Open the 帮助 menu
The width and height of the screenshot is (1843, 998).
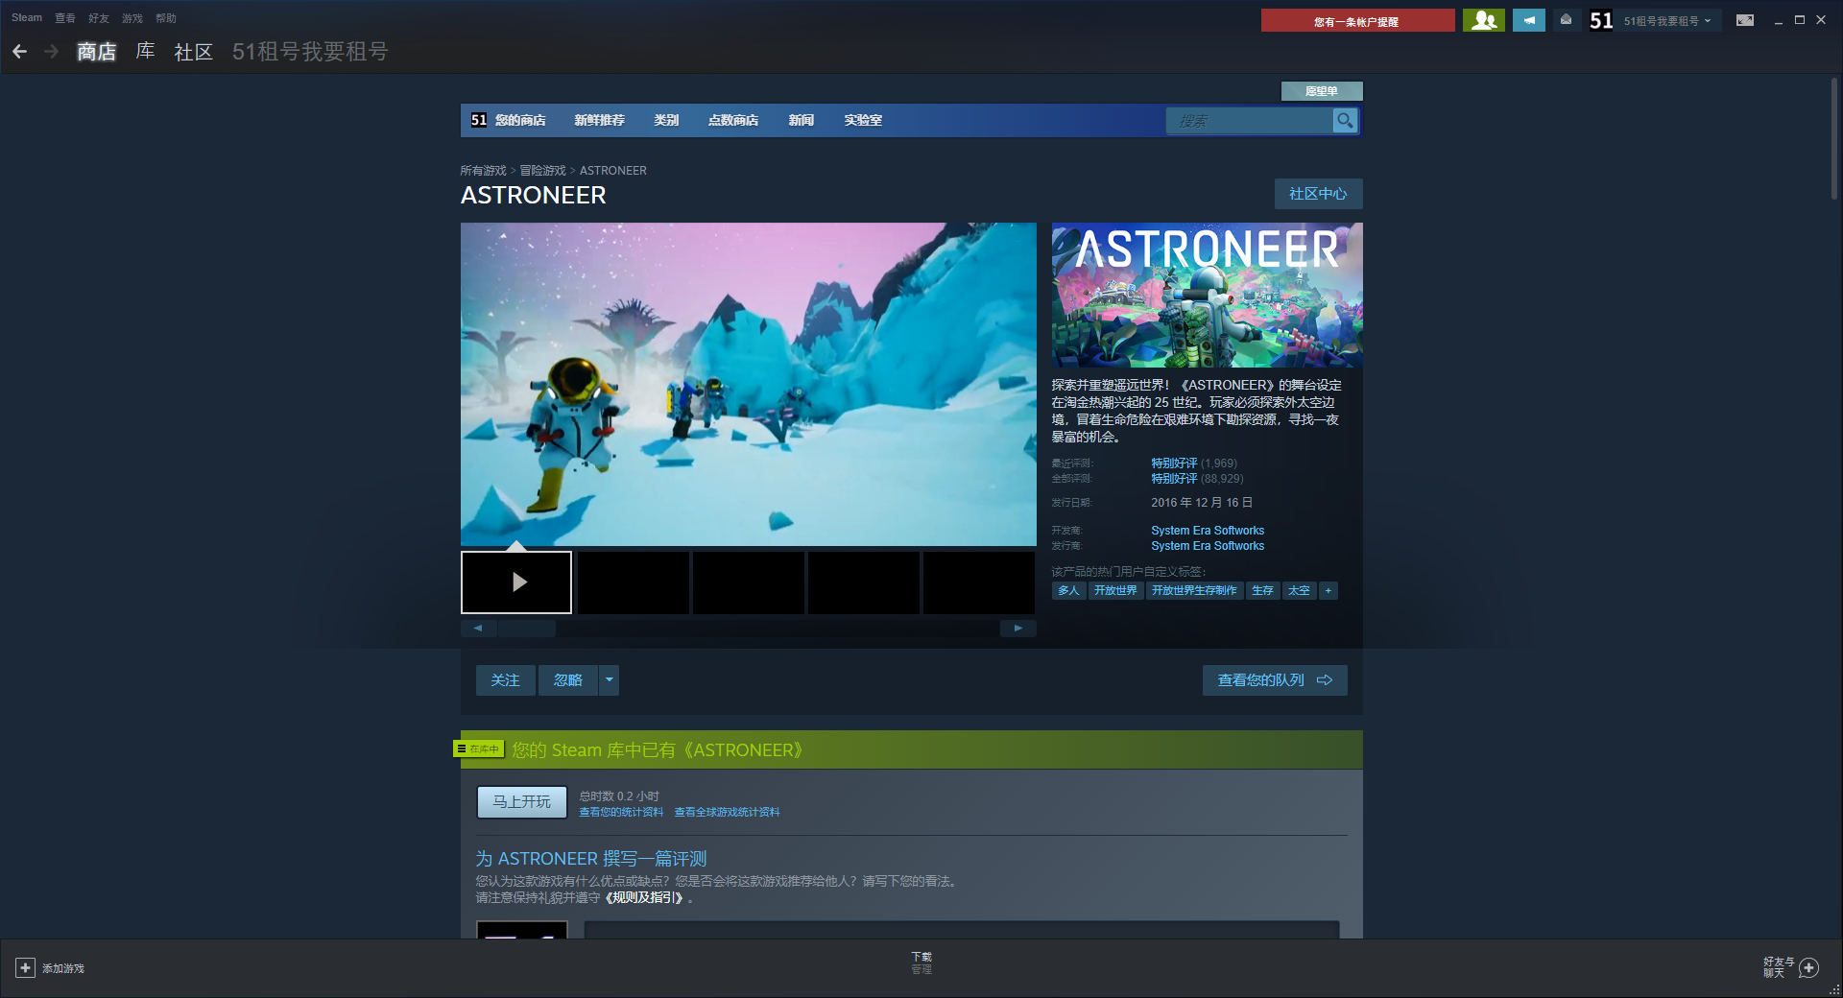coord(166,18)
